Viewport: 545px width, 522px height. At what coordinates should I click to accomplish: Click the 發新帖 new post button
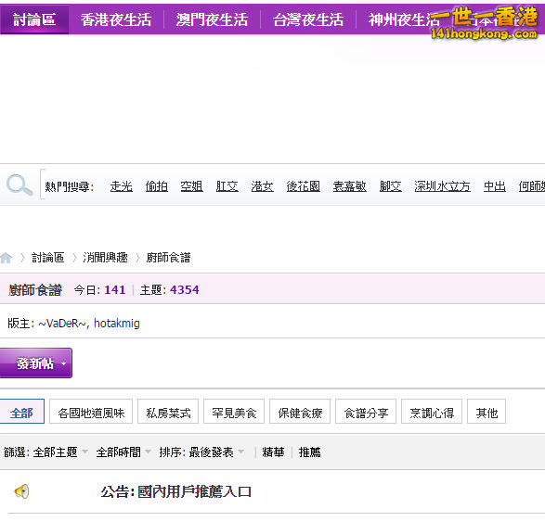(x=35, y=363)
